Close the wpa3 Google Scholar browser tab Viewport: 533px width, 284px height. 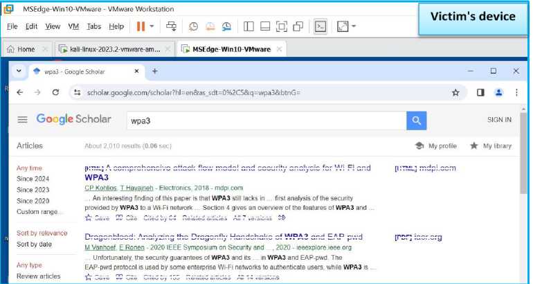point(136,71)
